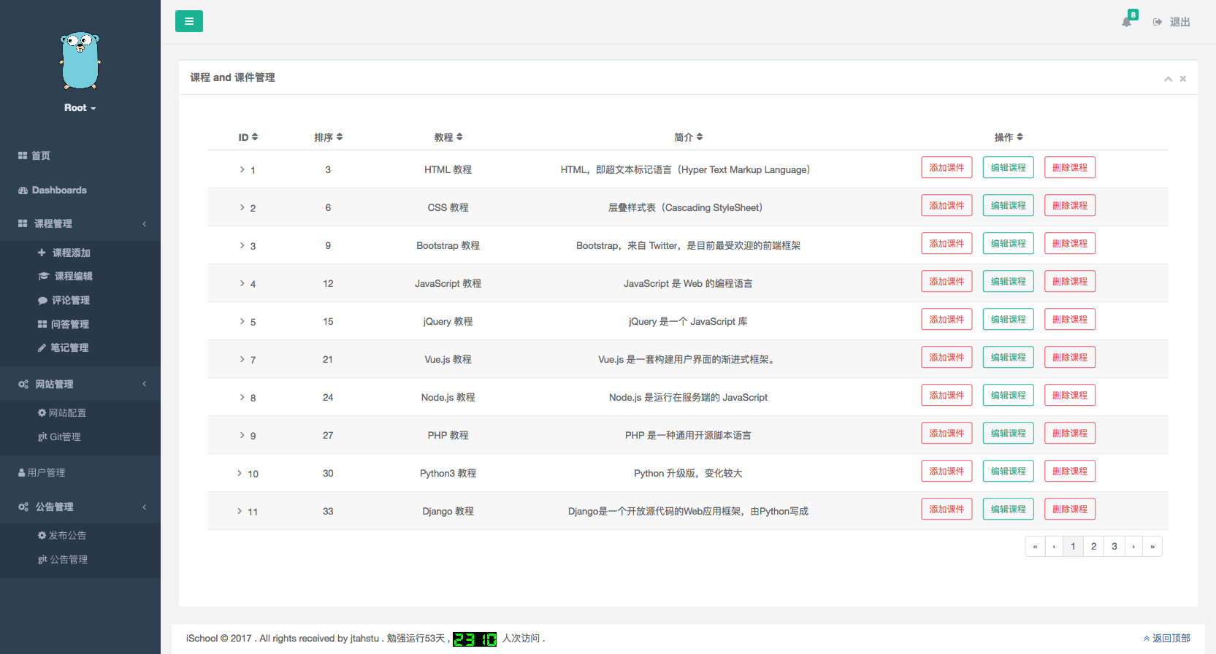The width and height of the screenshot is (1216, 654).
Task: Click 添加课件 for HTML 教程
Action: tap(947, 168)
